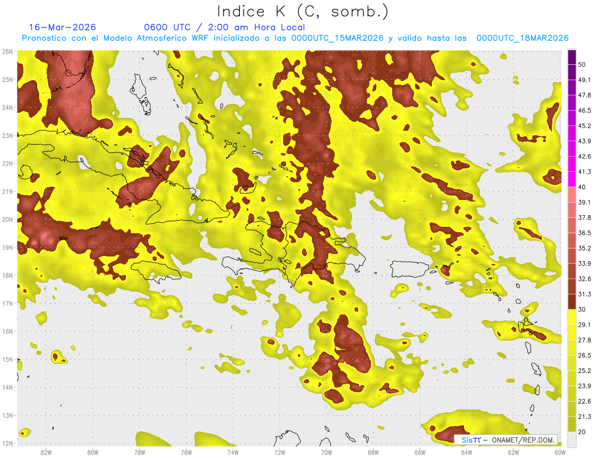595x459 pixels.
Task: Click the colorbar value '33.9'
Action: (x=585, y=263)
